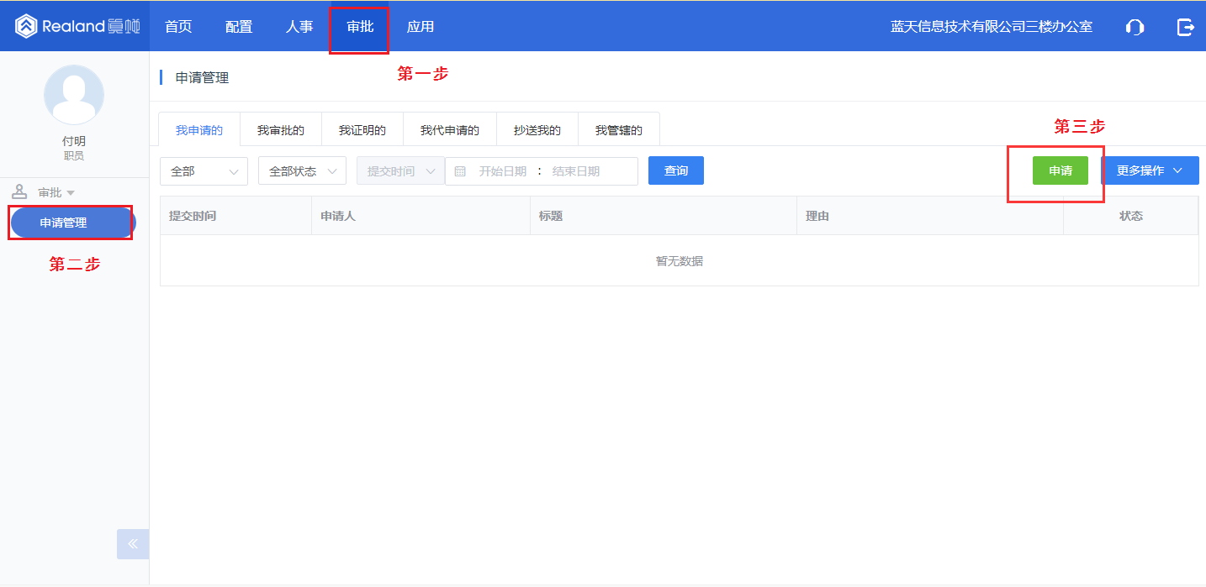The height and width of the screenshot is (587, 1206).
Task: Click the headset support icon
Action: (1135, 26)
